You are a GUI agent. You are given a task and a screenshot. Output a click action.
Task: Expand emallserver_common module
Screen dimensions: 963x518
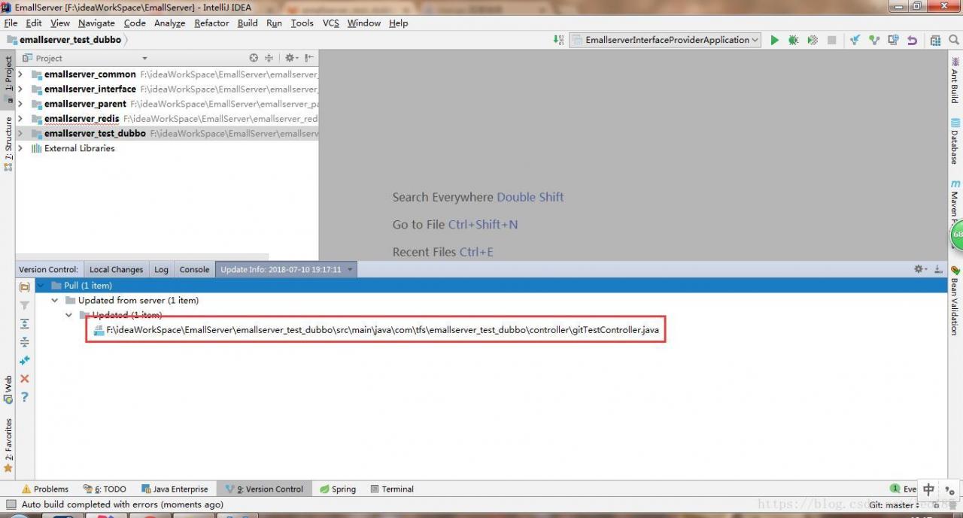click(x=20, y=74)
